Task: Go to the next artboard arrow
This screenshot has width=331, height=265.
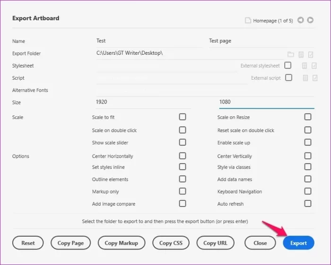Action: click(310, 20)
